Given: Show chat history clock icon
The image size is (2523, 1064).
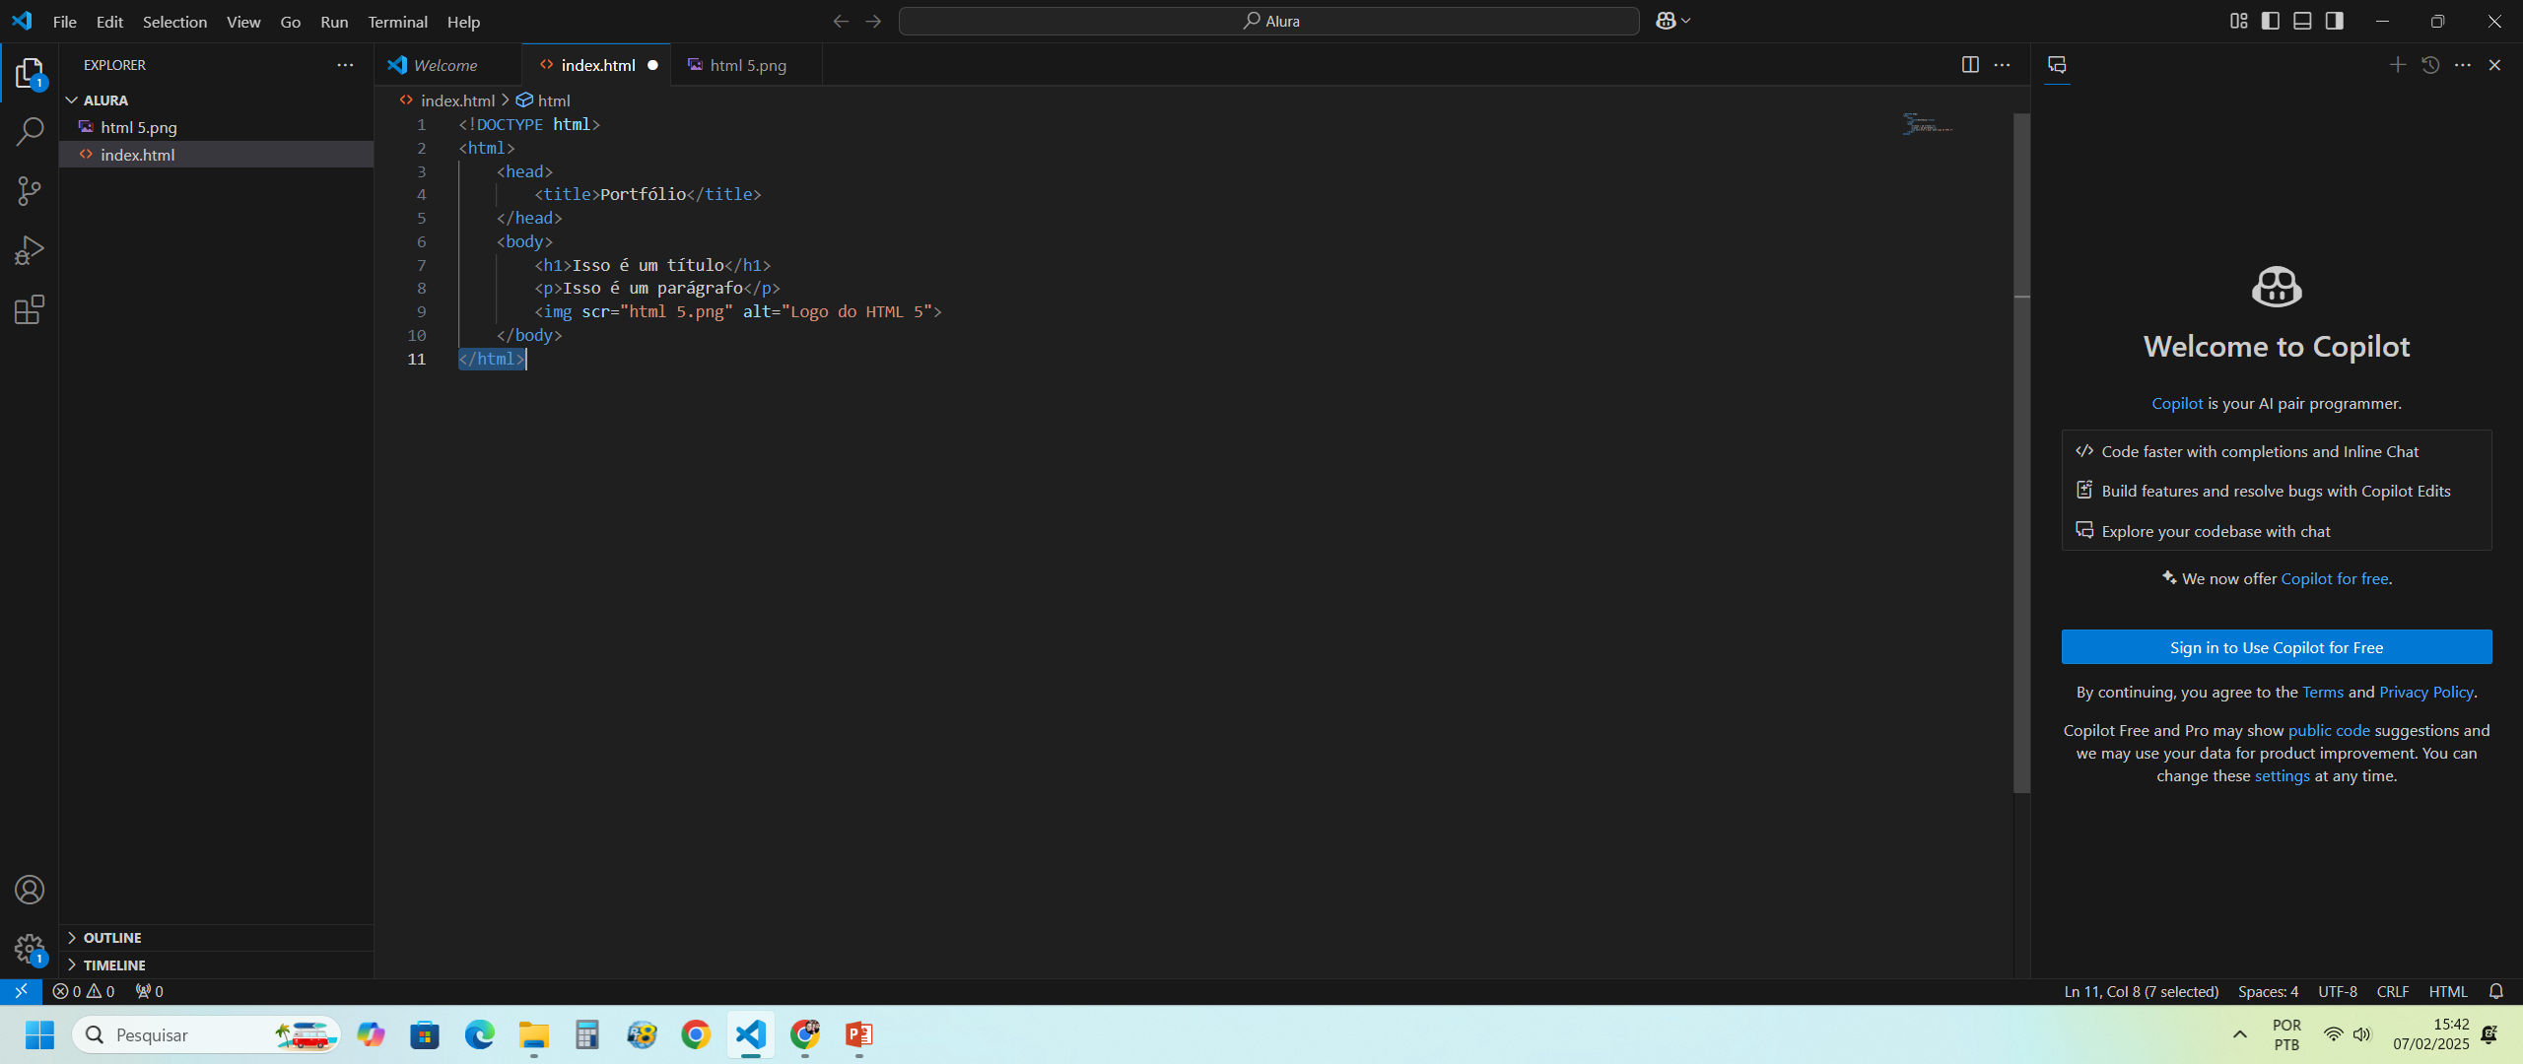Looking at the screenshot, I should coord(2430,65).
